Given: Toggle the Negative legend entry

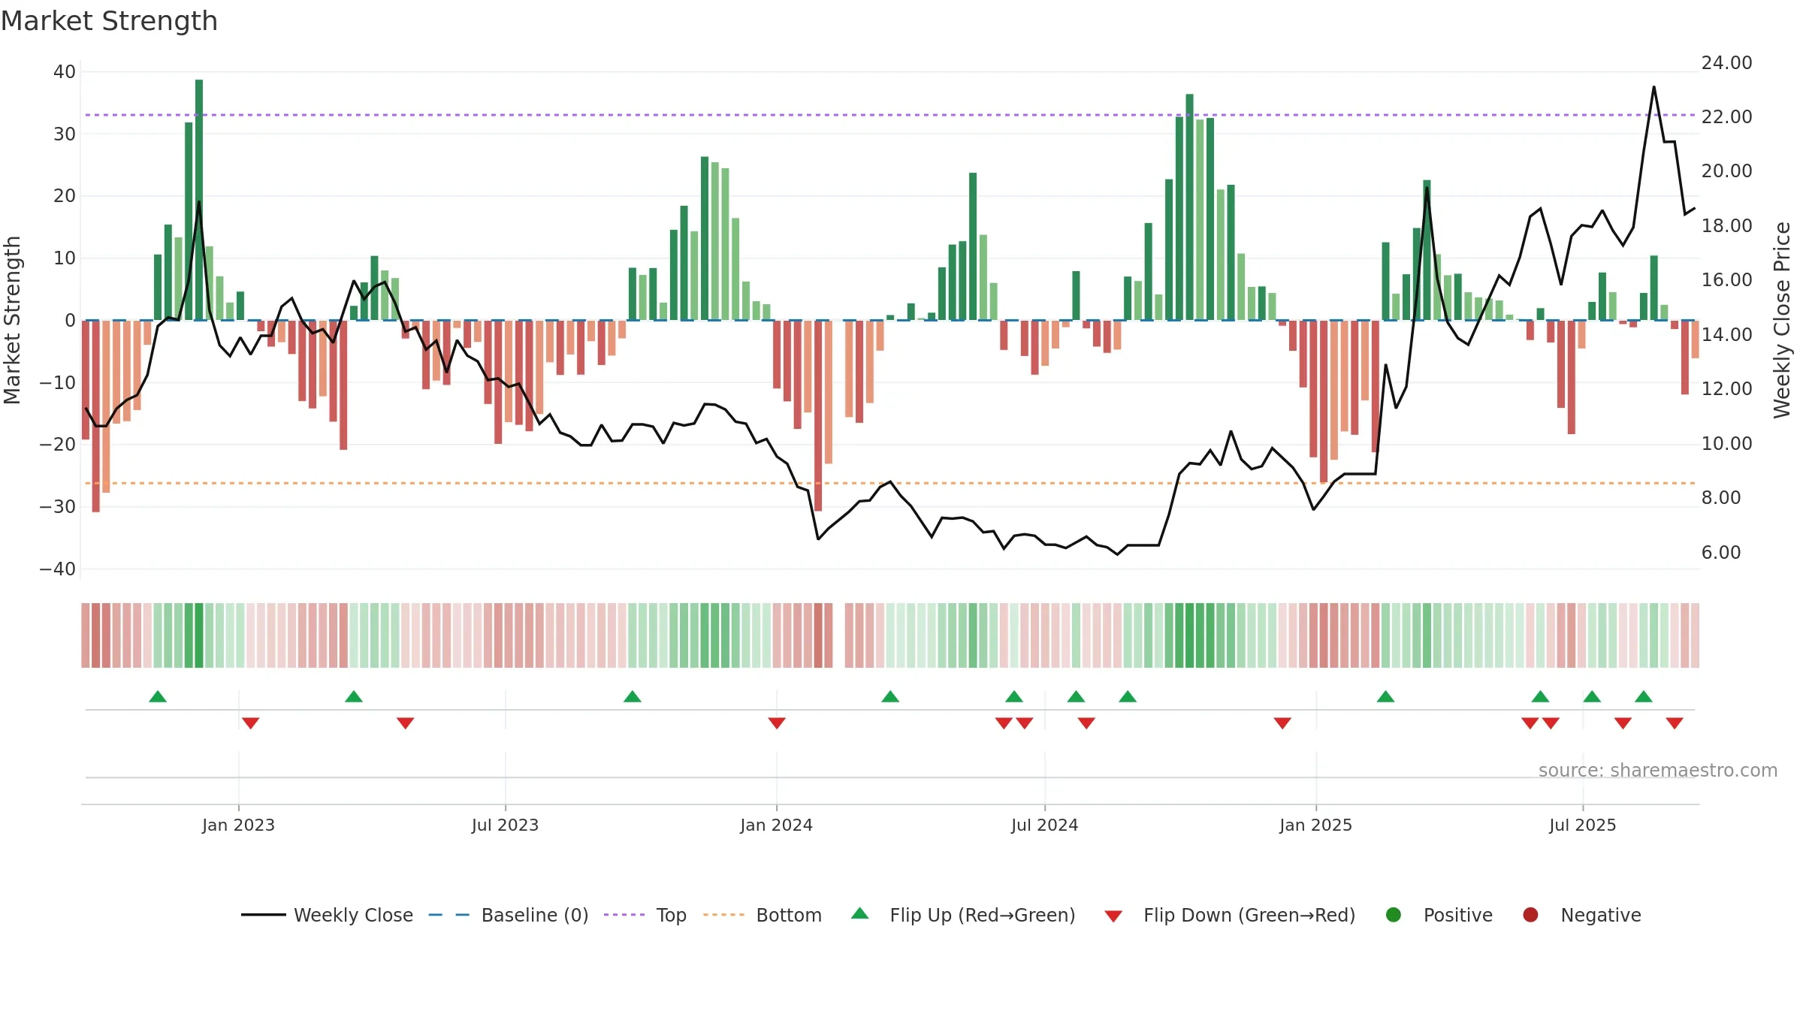Looking at the screenshot, I should [x=1581, y=915].
